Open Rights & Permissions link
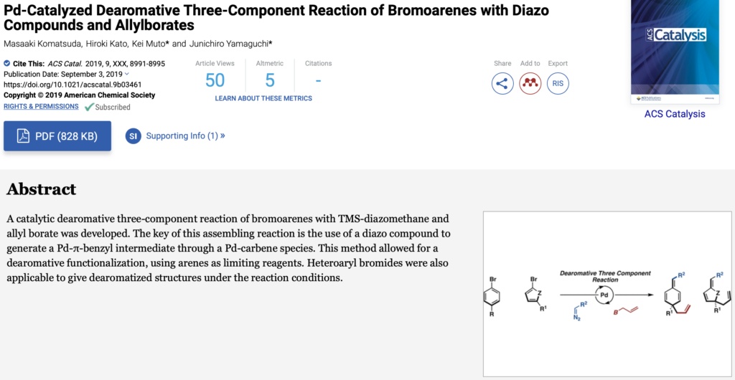Viewport: 735px width, 380px height. (41, 106)
